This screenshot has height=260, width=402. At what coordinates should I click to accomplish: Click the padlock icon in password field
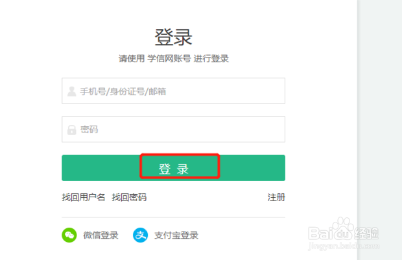click(x=72, y=129)
